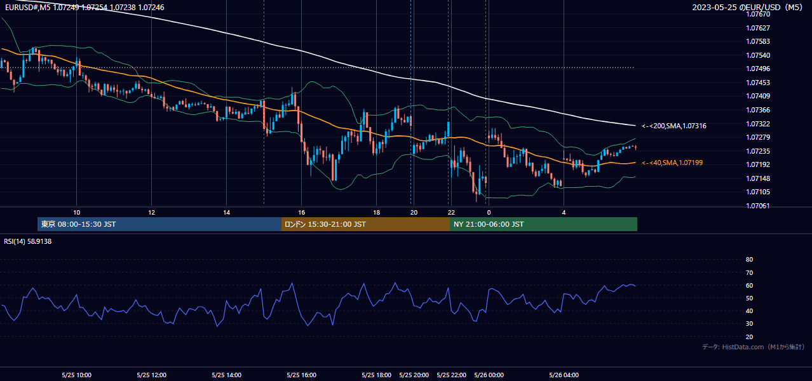Click the ロンドン 15:30-21:00 JST session bar

[x=365, y=224]
